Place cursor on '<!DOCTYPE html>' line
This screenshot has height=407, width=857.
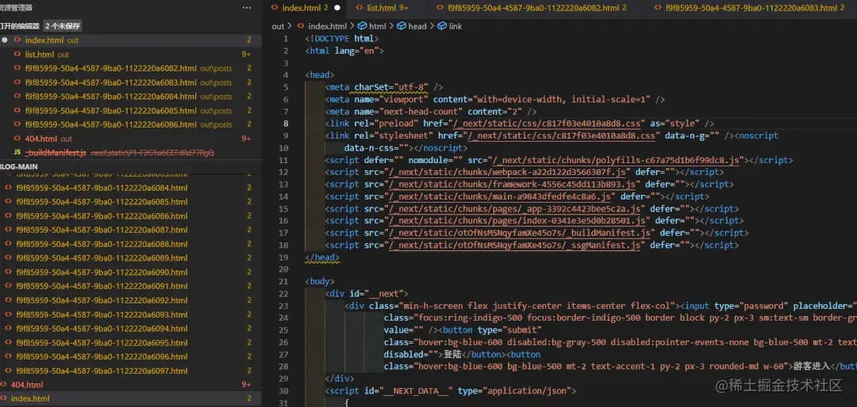pos(341,39)
